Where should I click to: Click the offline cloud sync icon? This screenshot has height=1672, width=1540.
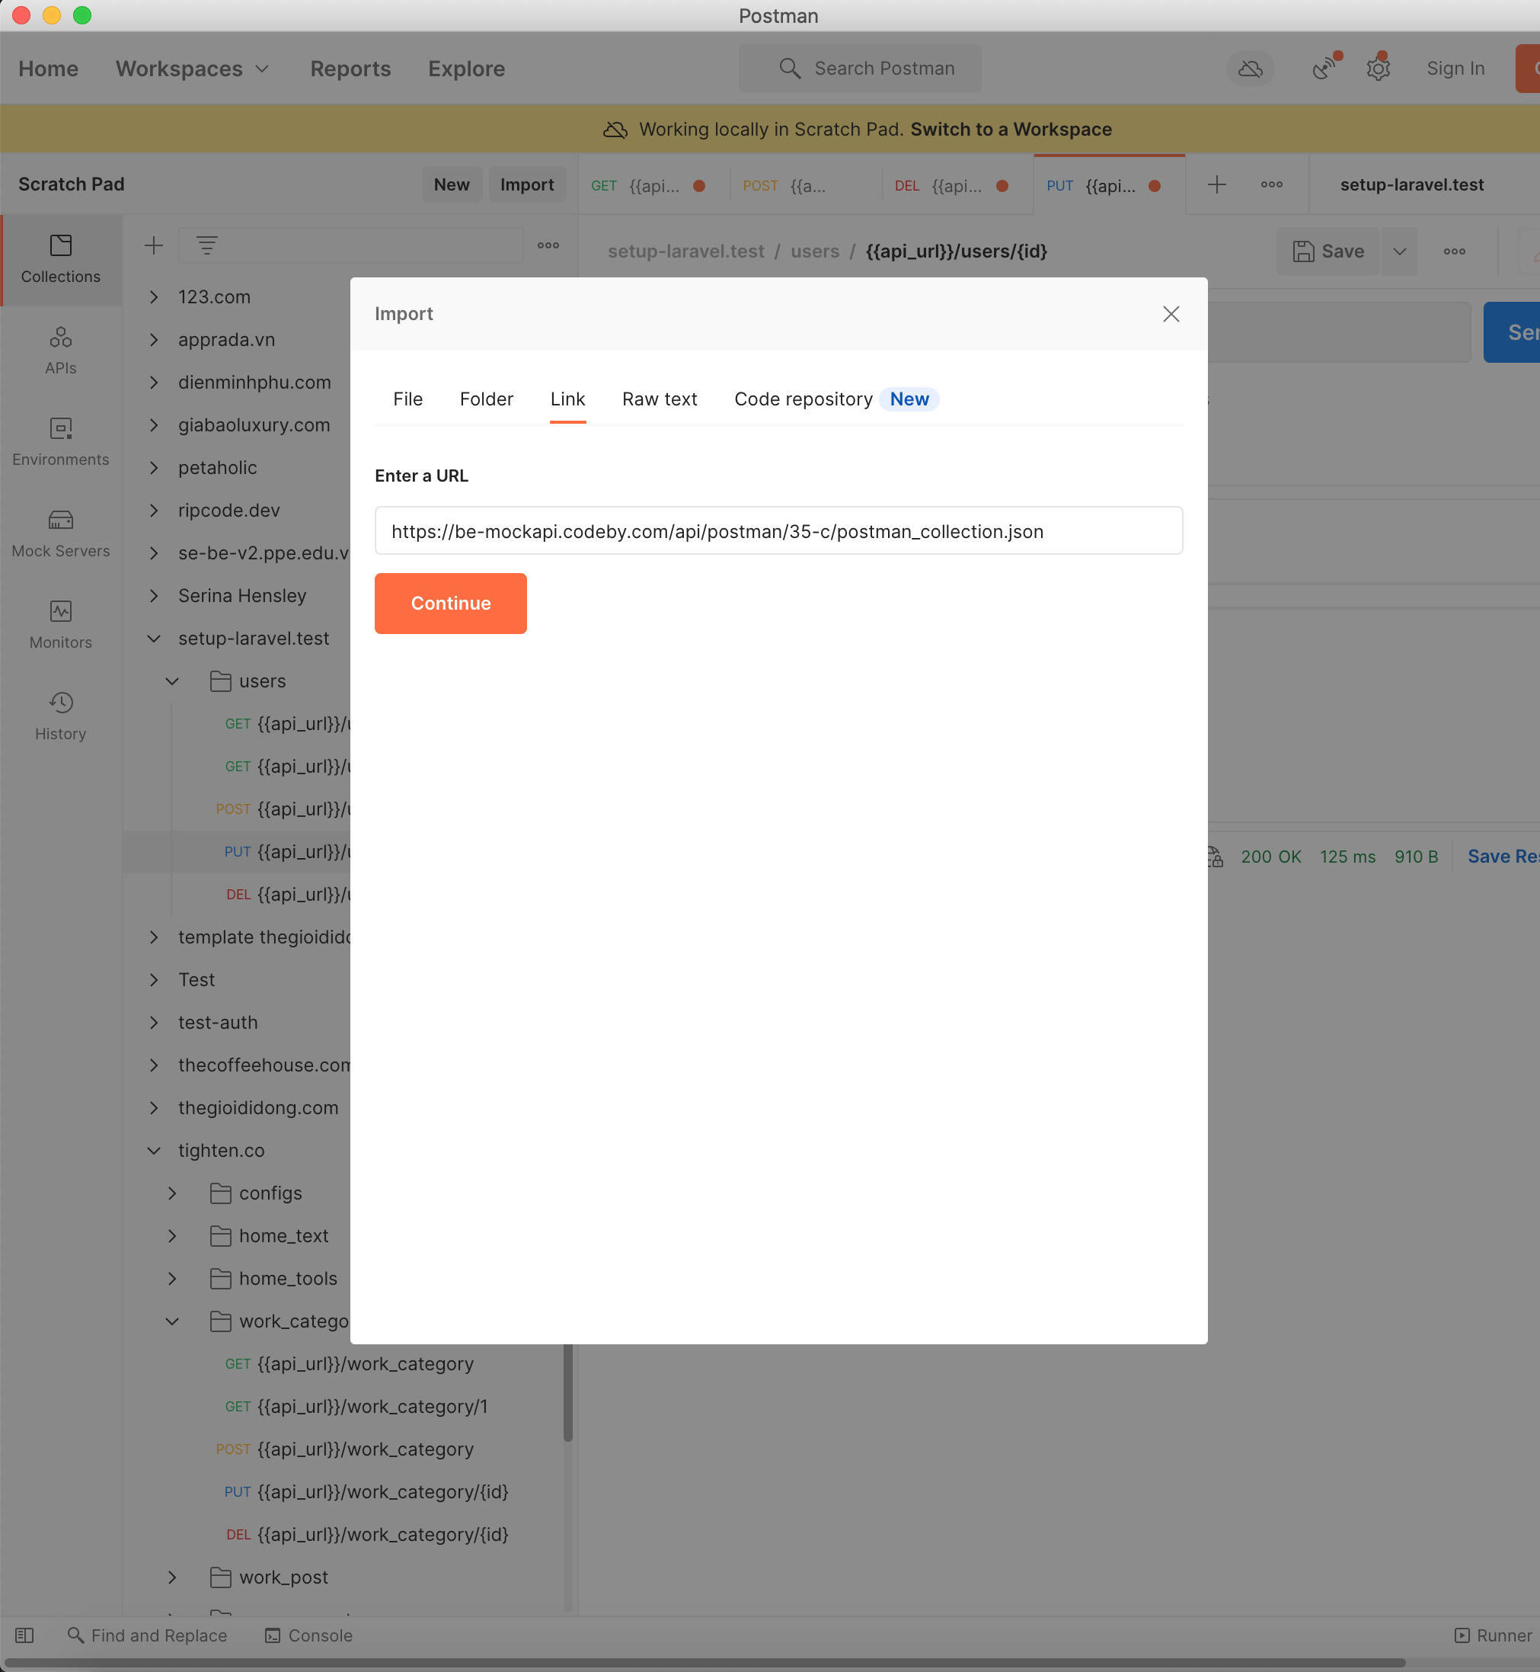[1250, 69]
